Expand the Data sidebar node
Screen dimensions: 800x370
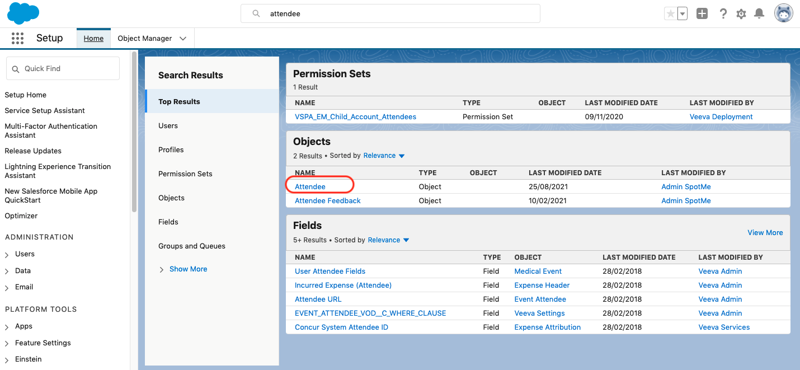click(x=7, y=271)
